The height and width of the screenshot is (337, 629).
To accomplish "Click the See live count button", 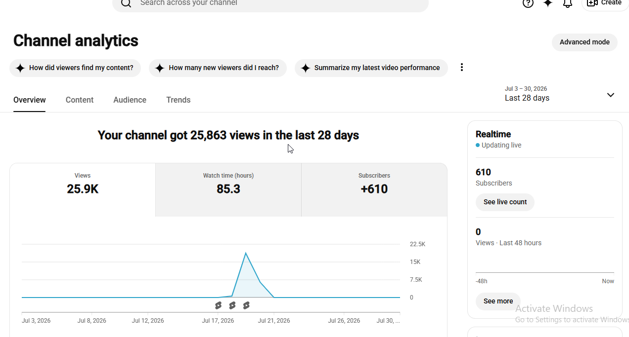I will point(505,202).
